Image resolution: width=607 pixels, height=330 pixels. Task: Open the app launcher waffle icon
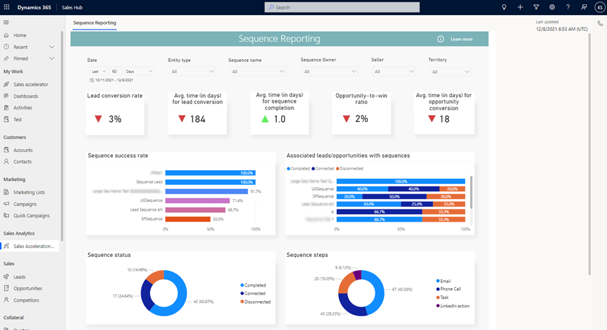point(6,7)
